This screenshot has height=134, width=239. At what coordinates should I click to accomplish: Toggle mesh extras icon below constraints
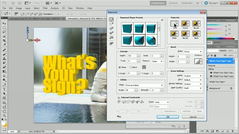click(x=119, y=117)
